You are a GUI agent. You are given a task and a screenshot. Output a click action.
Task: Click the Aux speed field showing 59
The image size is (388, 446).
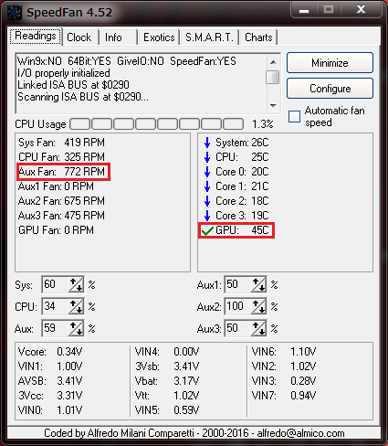tap(56, 328)
